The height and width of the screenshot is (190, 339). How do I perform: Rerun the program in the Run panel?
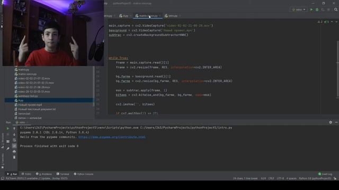pos(8,129)
